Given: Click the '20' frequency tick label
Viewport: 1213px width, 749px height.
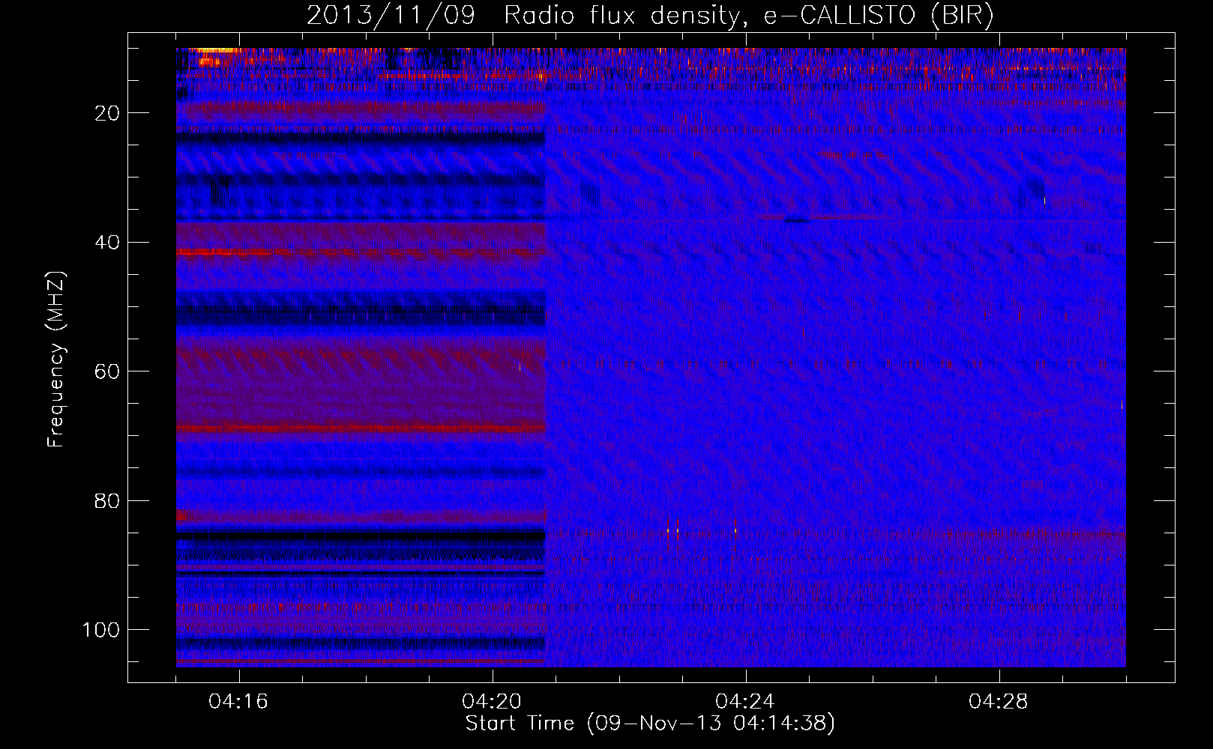Looking at the screenshot, I should click(x=107, y=113).
